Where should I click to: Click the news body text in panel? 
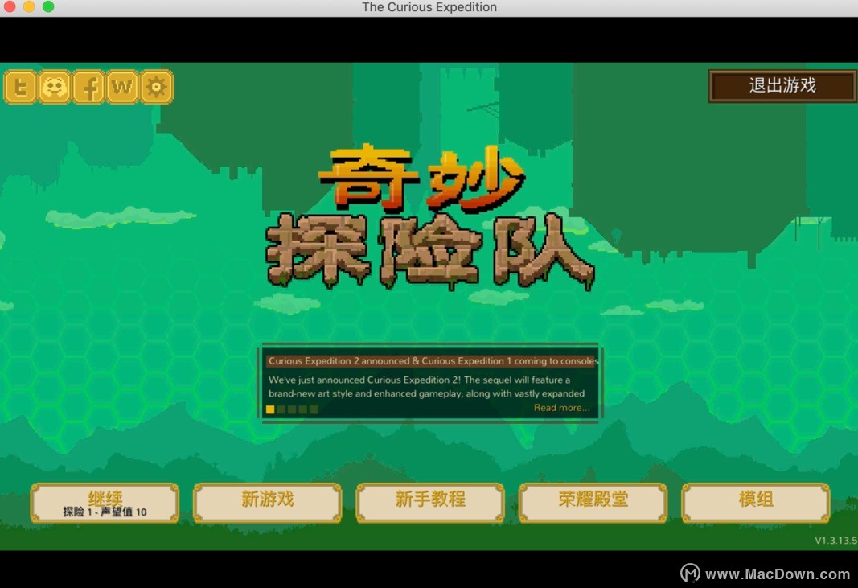pos(426,387)
